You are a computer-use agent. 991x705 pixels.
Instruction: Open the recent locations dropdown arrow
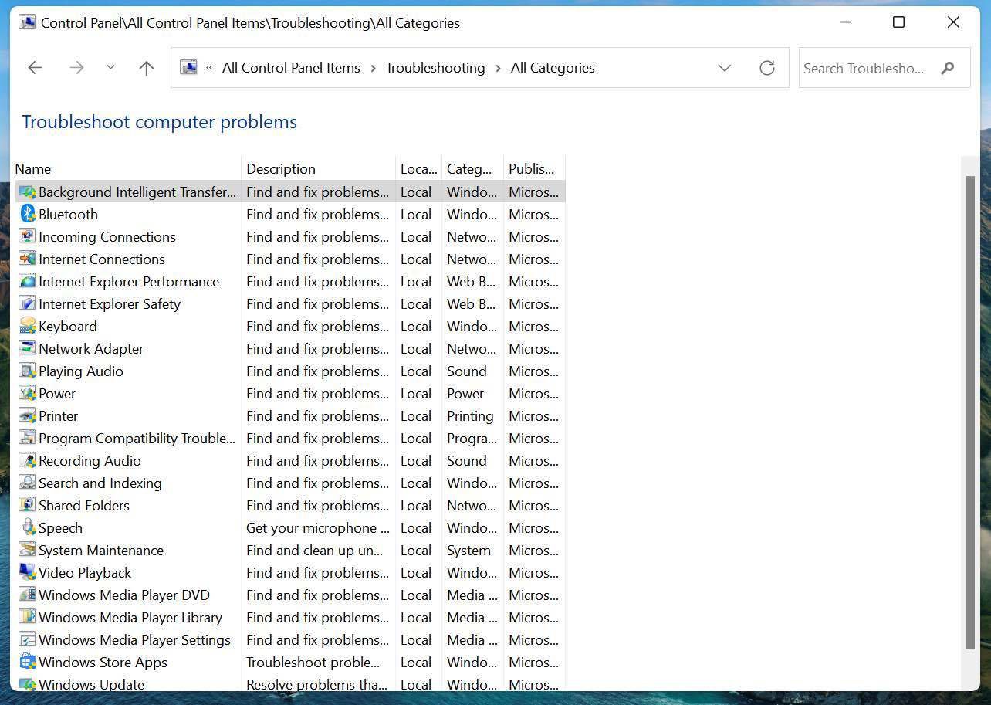pyautogui.click(x=110, y=68)
